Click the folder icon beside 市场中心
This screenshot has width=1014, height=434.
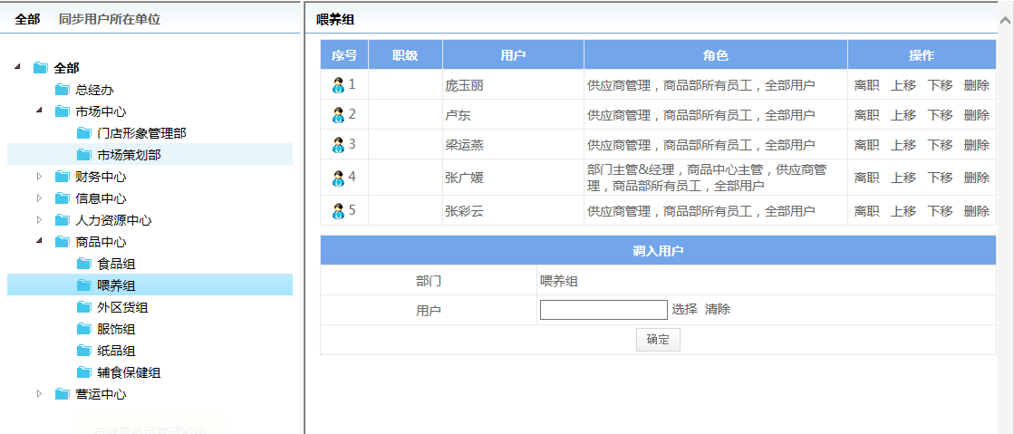[x=63, y=111]
